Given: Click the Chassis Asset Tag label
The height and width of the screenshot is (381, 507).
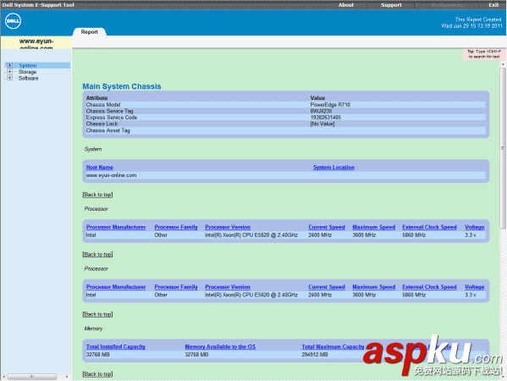Looking at the screenshot, I should click(x=108, y=130).
